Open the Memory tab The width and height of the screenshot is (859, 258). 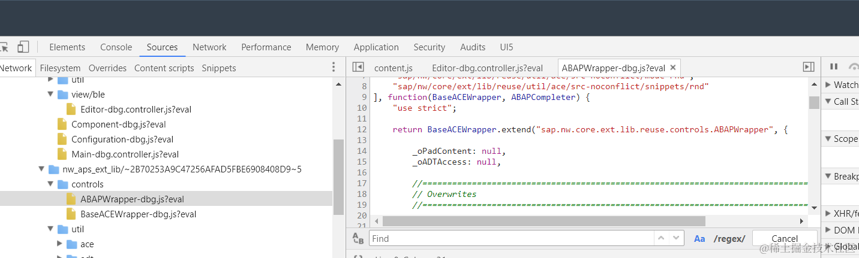(x=322, y=47)
